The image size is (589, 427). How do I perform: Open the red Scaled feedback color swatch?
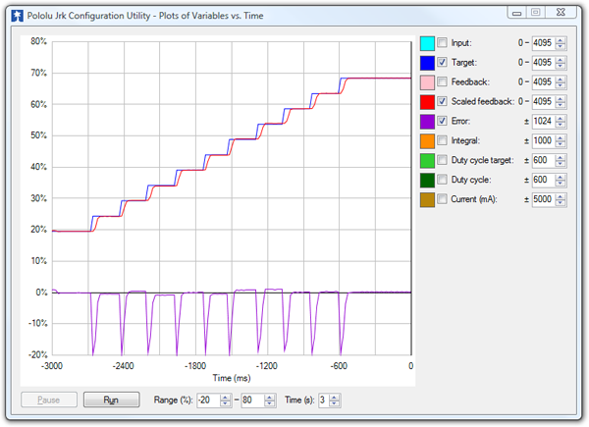click(x=426, y=102)
